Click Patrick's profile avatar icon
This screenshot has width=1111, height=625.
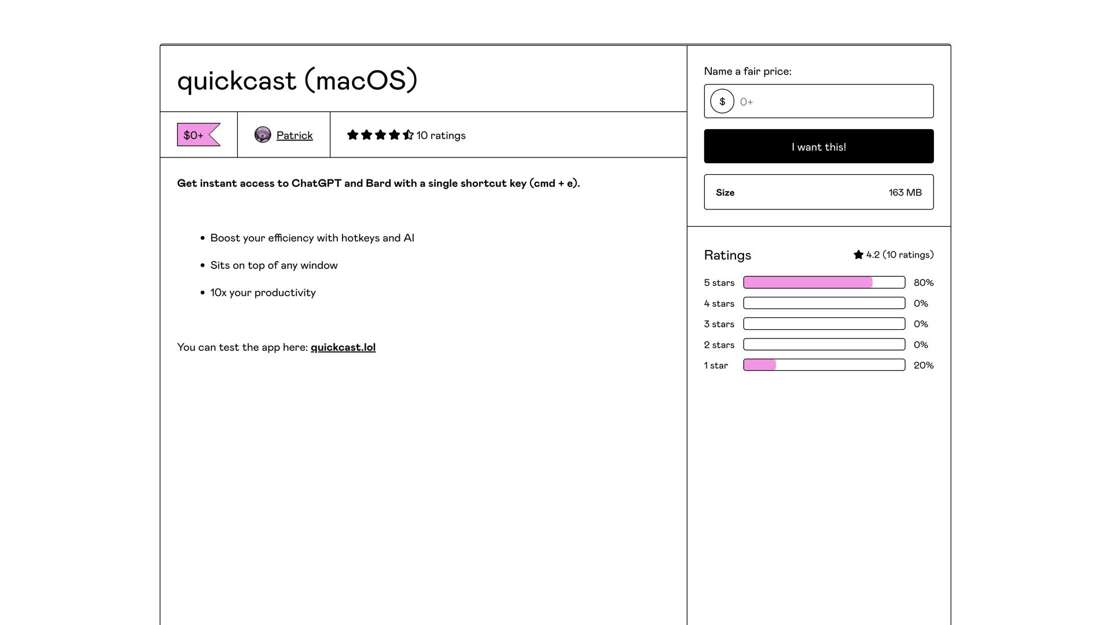click(x=263, y=135)
